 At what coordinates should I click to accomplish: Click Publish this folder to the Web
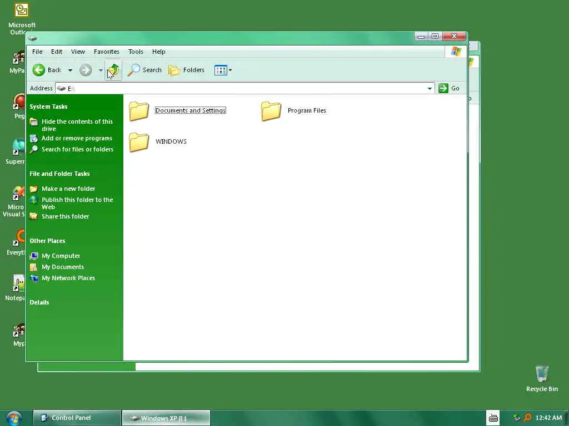click(77, 203)
